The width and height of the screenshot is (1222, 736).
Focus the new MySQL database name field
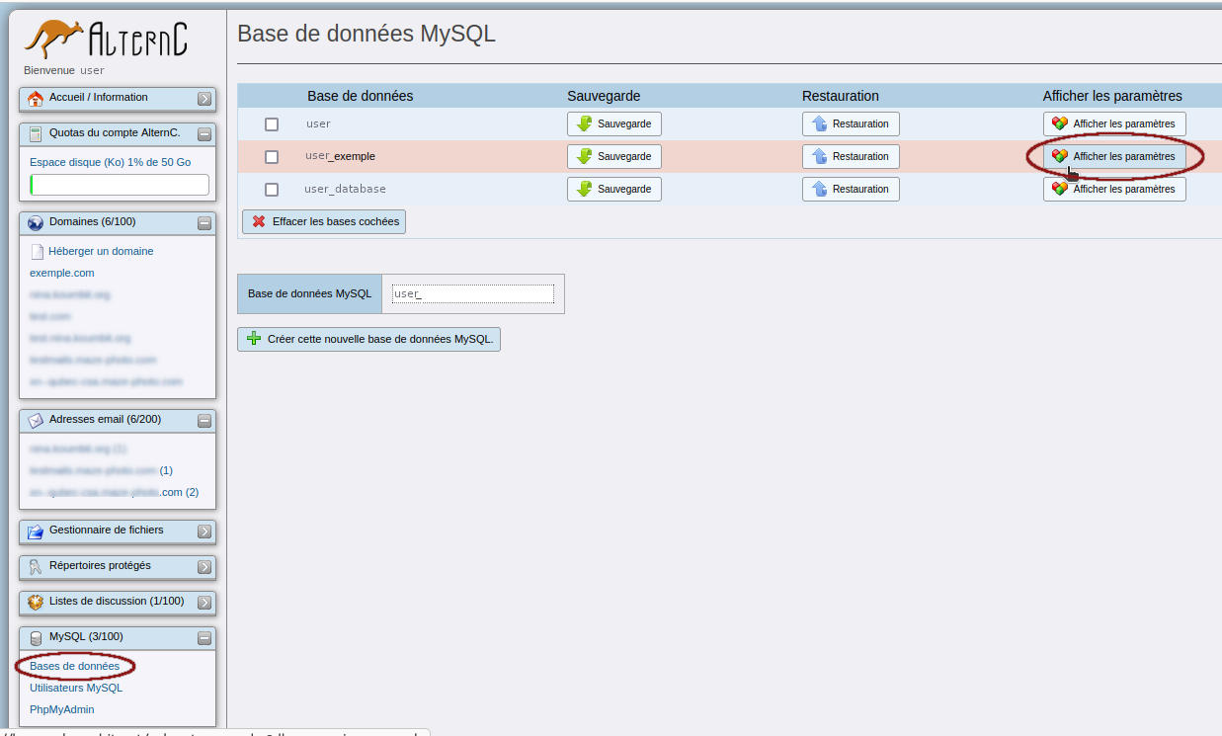473,293
